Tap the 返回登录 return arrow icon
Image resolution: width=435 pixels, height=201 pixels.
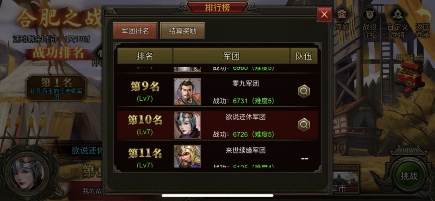click(x=423, y=21)
